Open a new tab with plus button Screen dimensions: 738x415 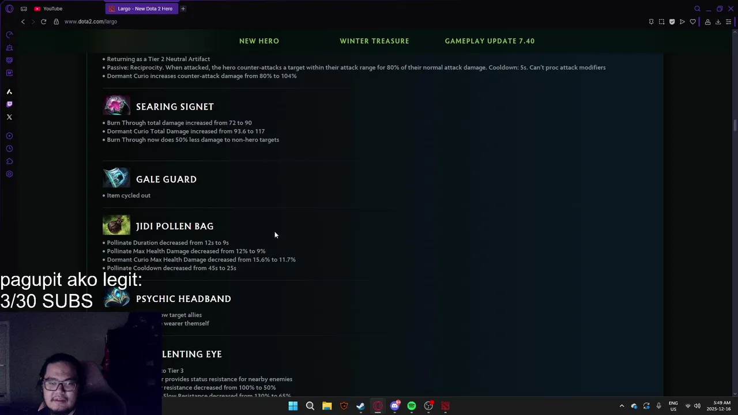183,9
